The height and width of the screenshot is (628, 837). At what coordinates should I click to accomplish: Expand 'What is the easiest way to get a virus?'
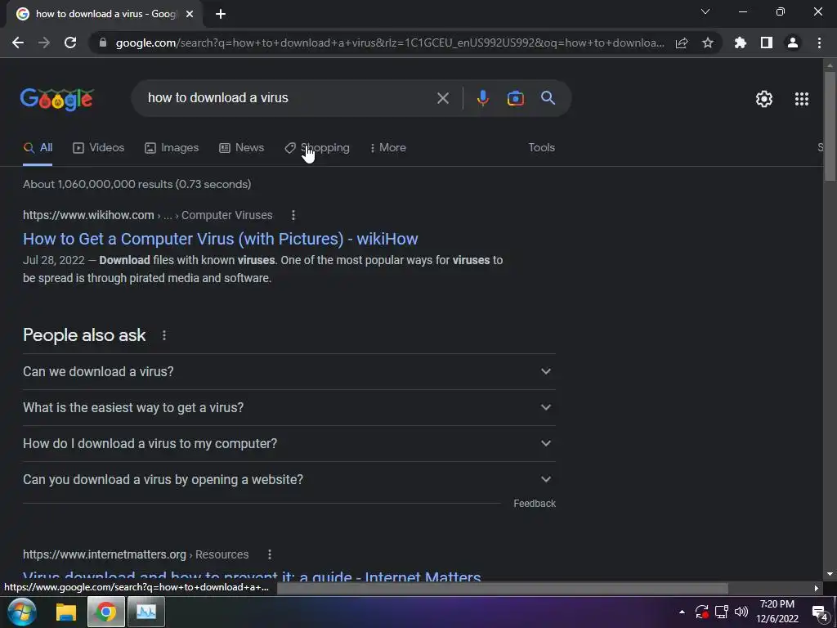pos(289,407)
